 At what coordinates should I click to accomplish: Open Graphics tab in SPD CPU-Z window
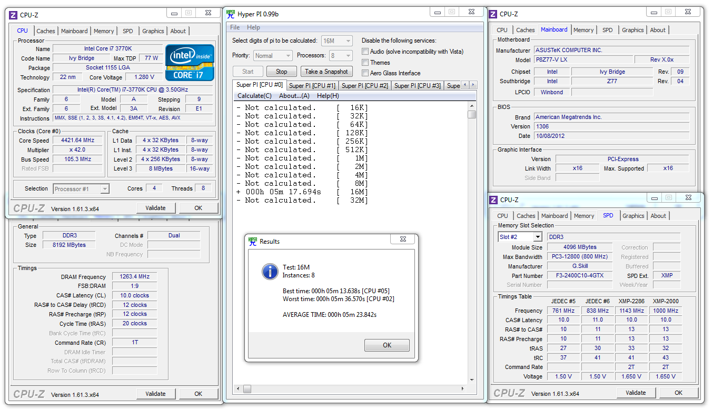tap(633, 216)
